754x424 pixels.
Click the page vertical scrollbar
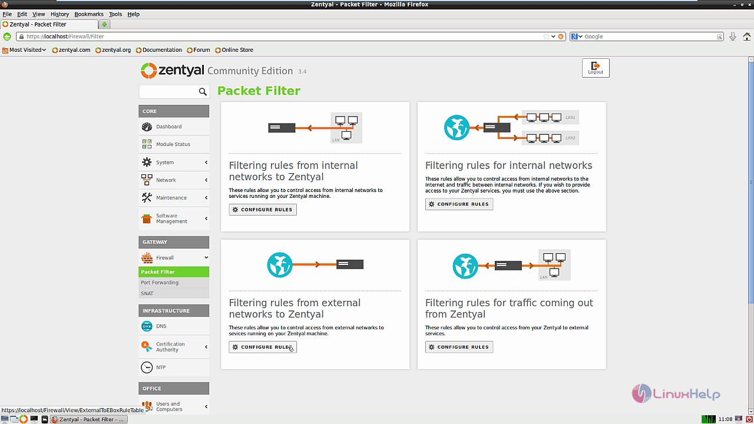click(751, 234)
